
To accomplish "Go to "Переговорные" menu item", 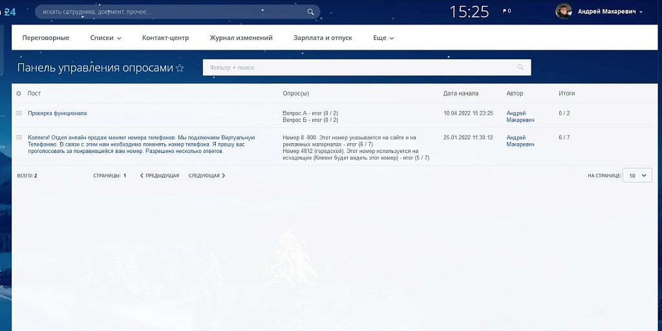I will 46,38.
